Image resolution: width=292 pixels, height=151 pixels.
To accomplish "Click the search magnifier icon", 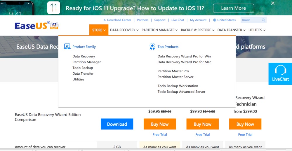I will point(263,20).
